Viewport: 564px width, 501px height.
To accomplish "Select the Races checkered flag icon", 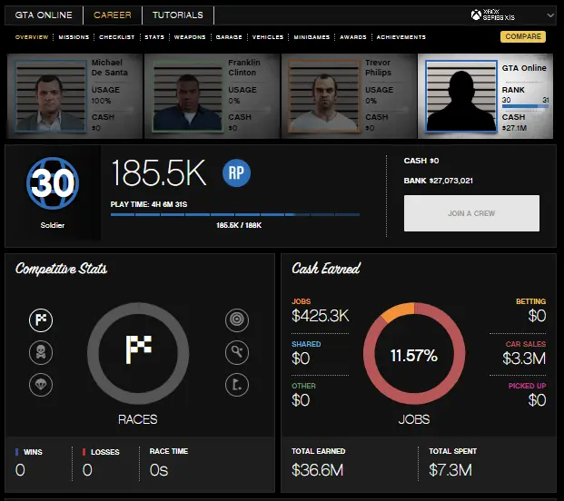I will tap(41, 319).
